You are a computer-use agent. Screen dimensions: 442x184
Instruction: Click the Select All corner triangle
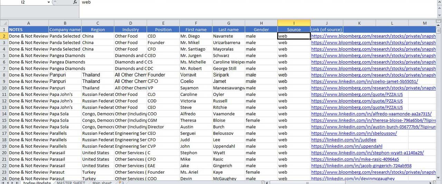[4, 23]
